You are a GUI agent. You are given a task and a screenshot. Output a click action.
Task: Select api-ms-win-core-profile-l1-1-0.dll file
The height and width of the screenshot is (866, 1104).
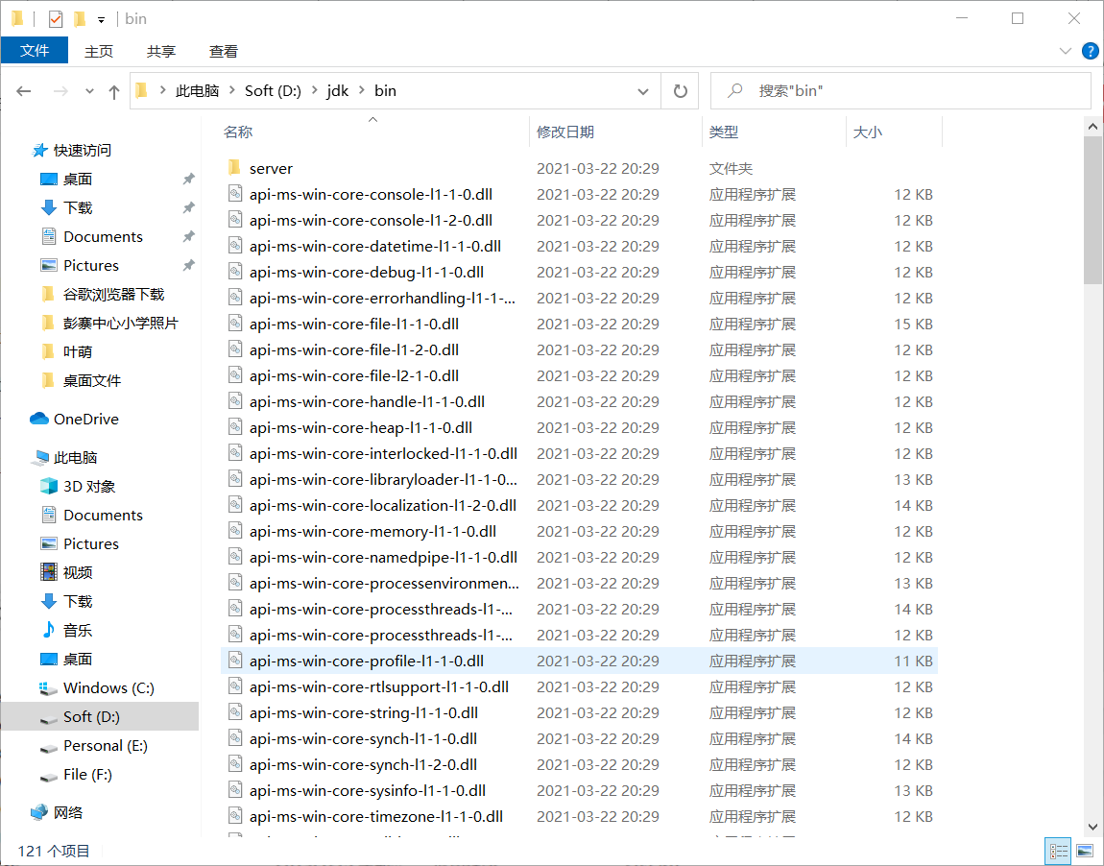(x=366, y=661)
